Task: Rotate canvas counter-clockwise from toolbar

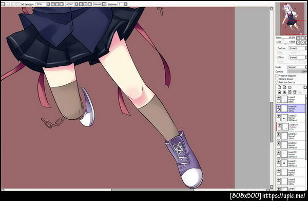Action: (x=81, y=4)
